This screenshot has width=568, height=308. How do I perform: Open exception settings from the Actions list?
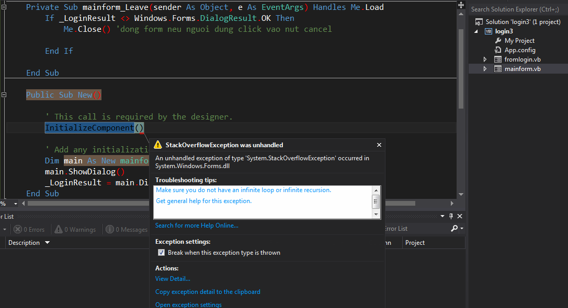click(188, 304)
